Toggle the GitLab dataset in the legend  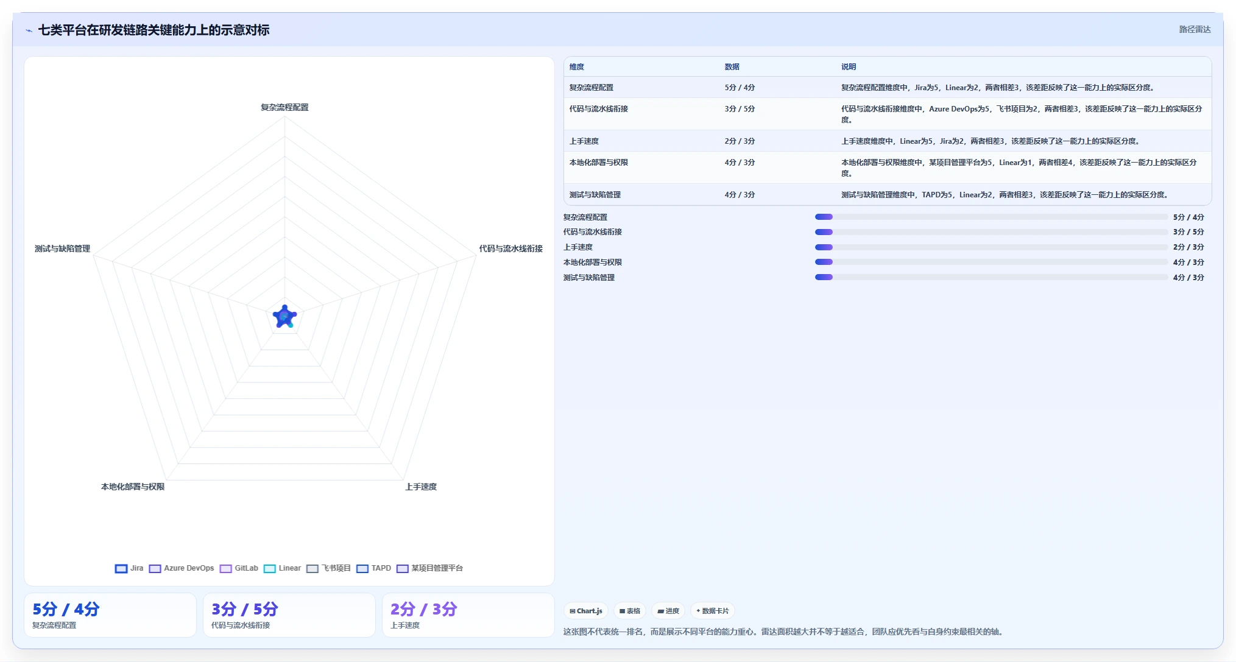239,568
